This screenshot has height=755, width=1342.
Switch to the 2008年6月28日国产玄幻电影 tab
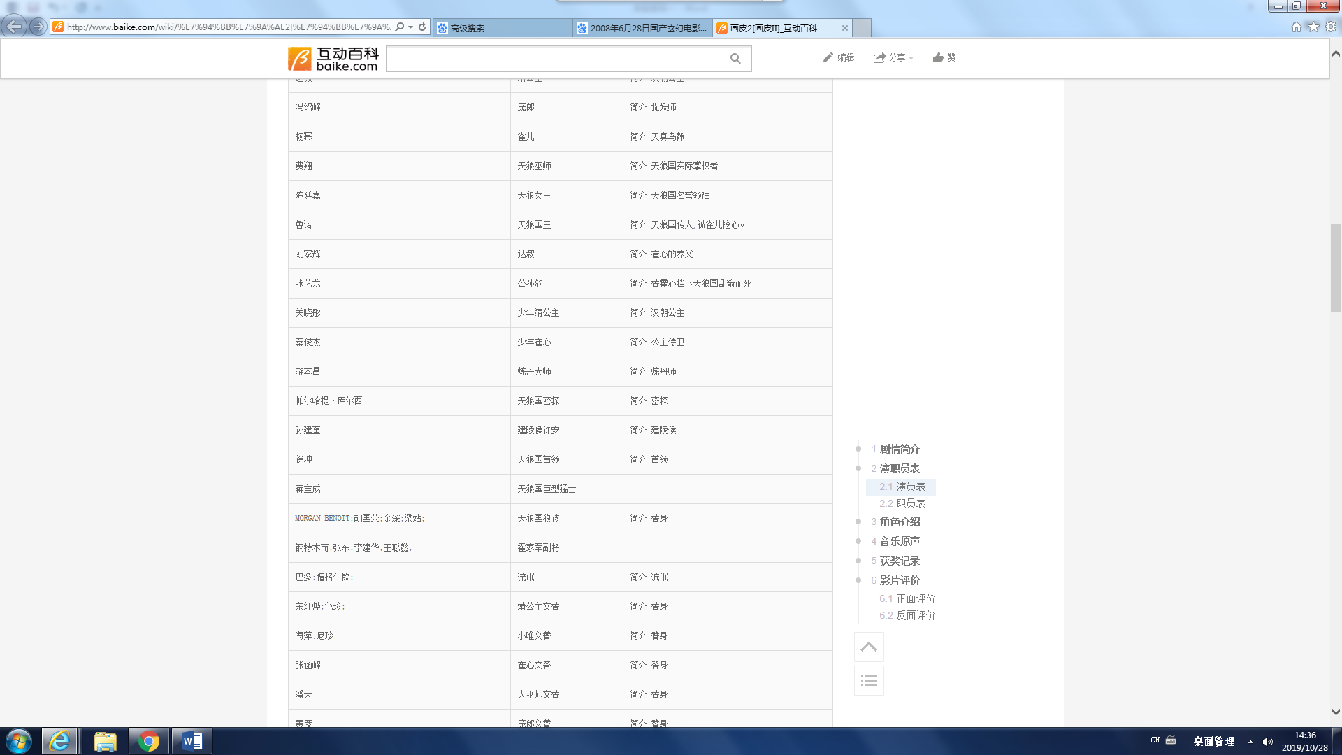[x=642, y=28]
